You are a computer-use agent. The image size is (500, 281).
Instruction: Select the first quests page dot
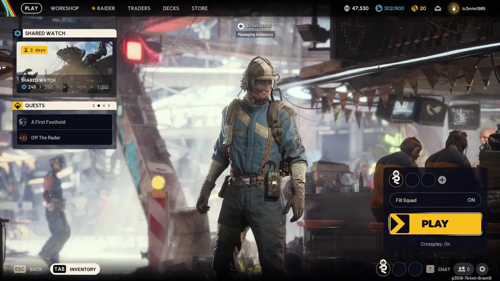tap(99, 105)
